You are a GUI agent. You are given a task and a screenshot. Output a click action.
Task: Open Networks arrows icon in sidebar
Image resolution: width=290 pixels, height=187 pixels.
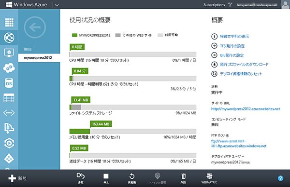tap(9, 112)
